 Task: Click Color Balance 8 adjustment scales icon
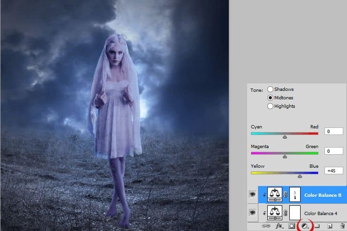(274, 194)
